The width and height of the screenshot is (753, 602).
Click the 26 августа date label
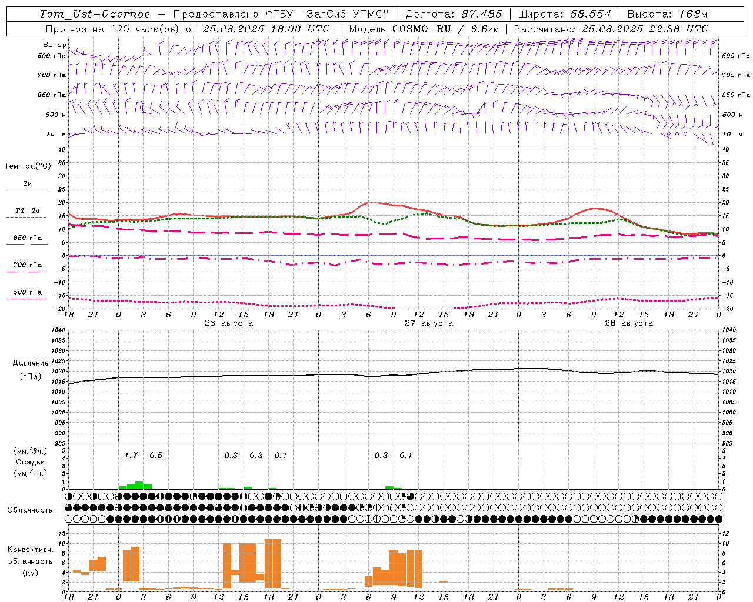point(229,323)
